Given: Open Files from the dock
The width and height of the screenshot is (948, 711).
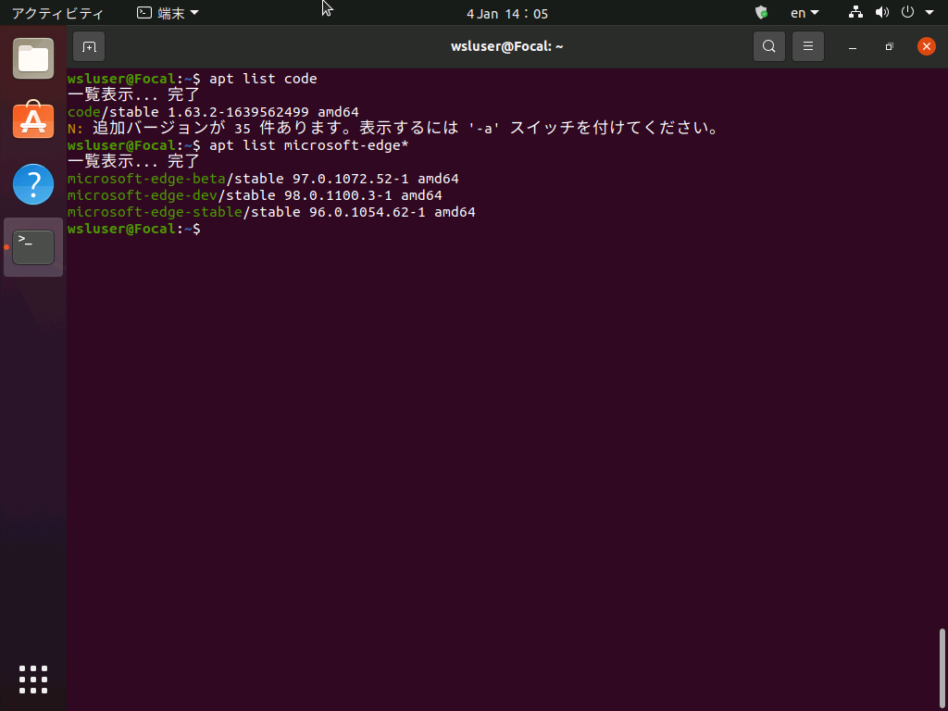Looking at the screenshot, I should coord(33,58).
